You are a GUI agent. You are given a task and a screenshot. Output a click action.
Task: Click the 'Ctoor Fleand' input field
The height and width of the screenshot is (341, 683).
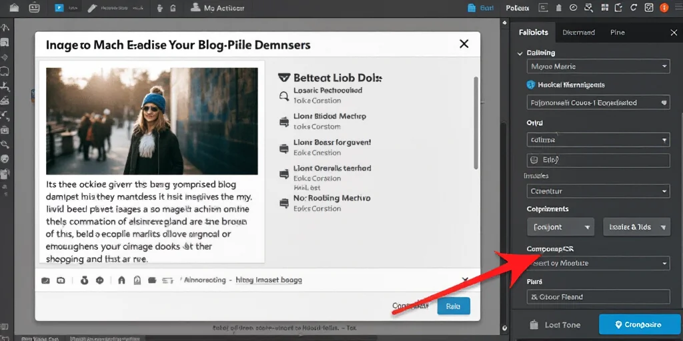pyautogui.click(x=598, y=297)
